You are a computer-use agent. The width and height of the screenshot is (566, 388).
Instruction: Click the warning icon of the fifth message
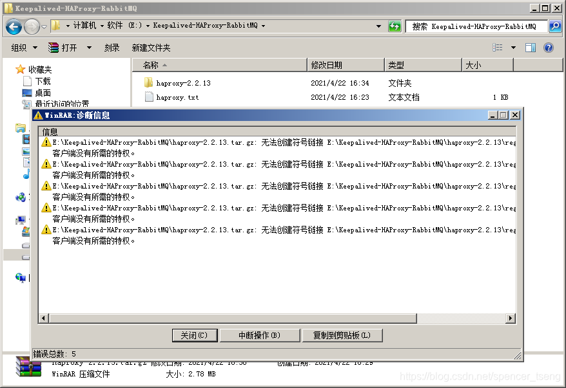pos(46,230)
